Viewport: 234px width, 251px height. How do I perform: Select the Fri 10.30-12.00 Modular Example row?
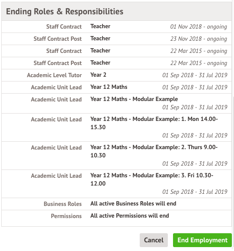click(x=117, y=184)
